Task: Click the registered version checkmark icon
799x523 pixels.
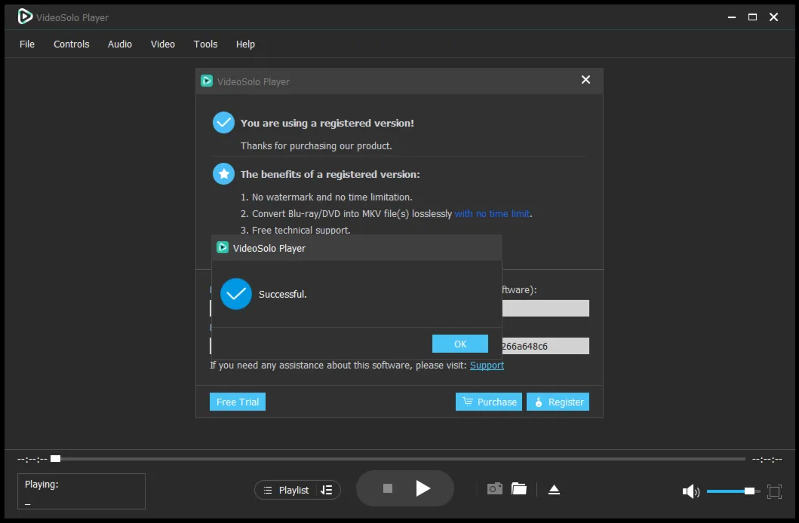Action: [223, 123]
